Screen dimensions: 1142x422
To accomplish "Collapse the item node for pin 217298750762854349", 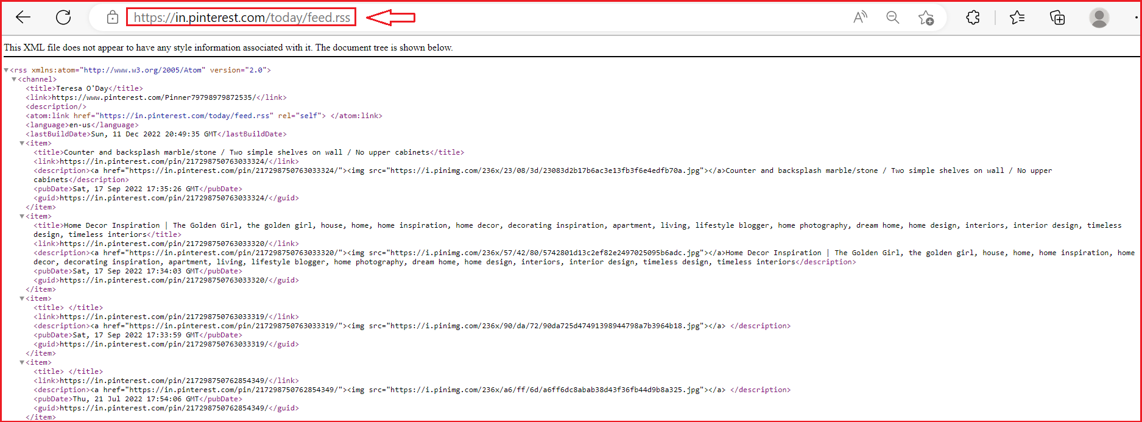I will (x=22, y=363).
